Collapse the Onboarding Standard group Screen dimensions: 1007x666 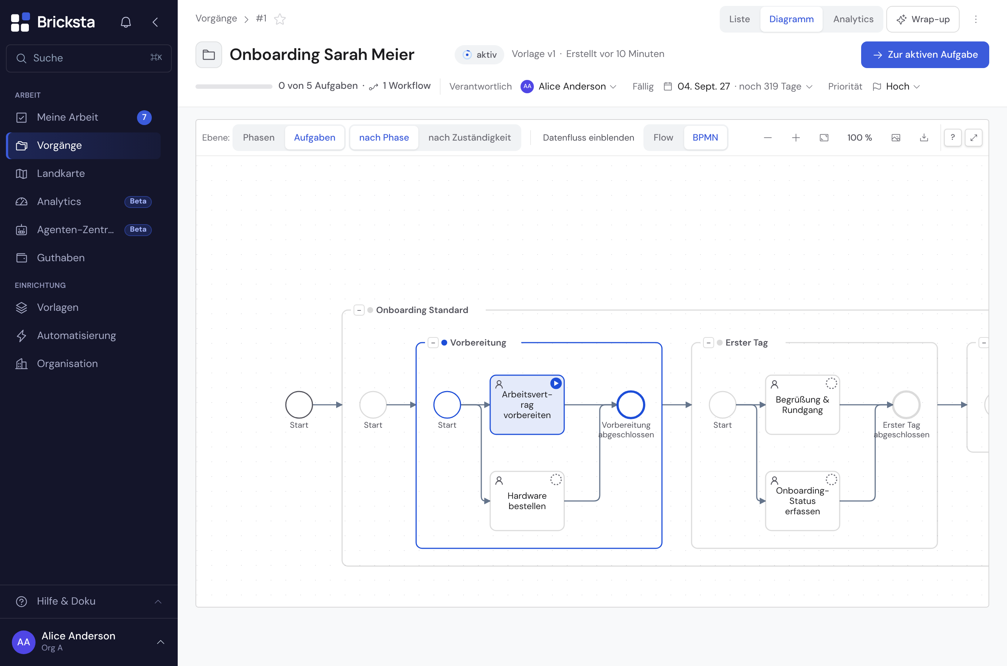359,310
